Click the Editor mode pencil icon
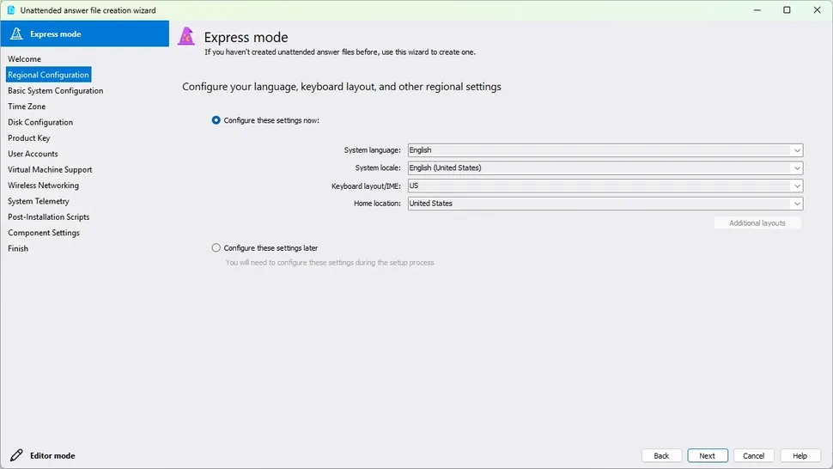 coord(16,455)
